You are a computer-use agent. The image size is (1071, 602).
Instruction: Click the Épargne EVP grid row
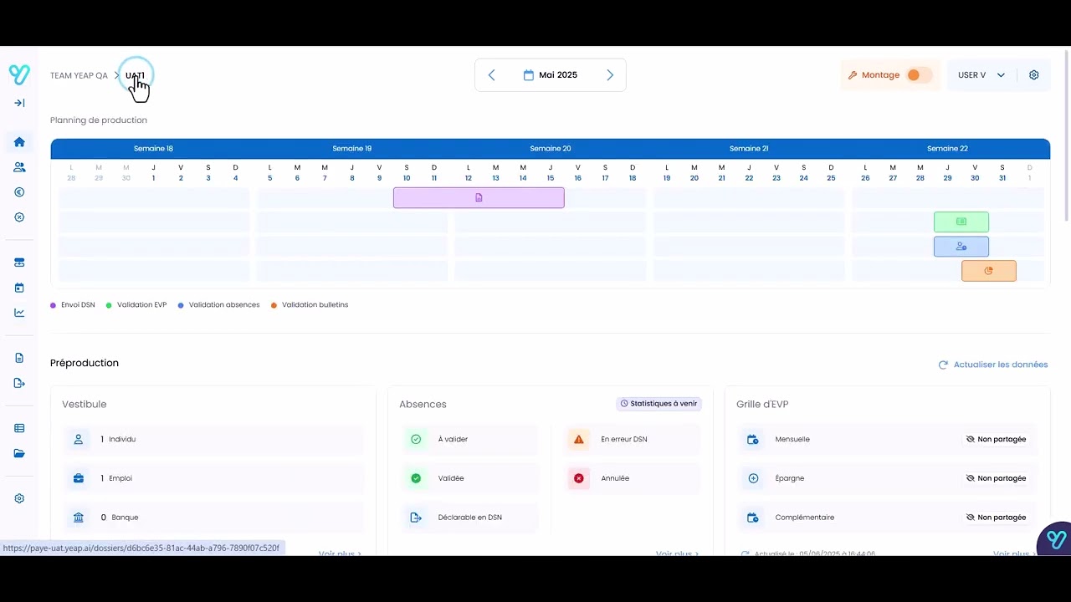888,478
